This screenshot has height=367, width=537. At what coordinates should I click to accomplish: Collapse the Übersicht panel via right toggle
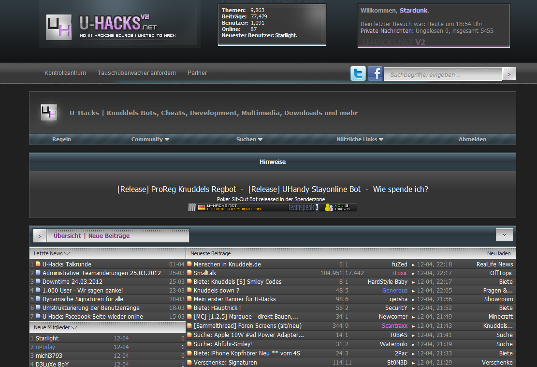(x=504, y=235)
